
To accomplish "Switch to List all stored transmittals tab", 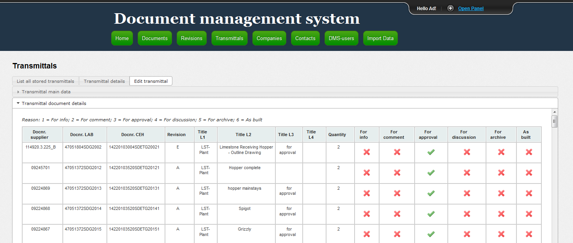I will pyautogui.click(x=45, y=81).
